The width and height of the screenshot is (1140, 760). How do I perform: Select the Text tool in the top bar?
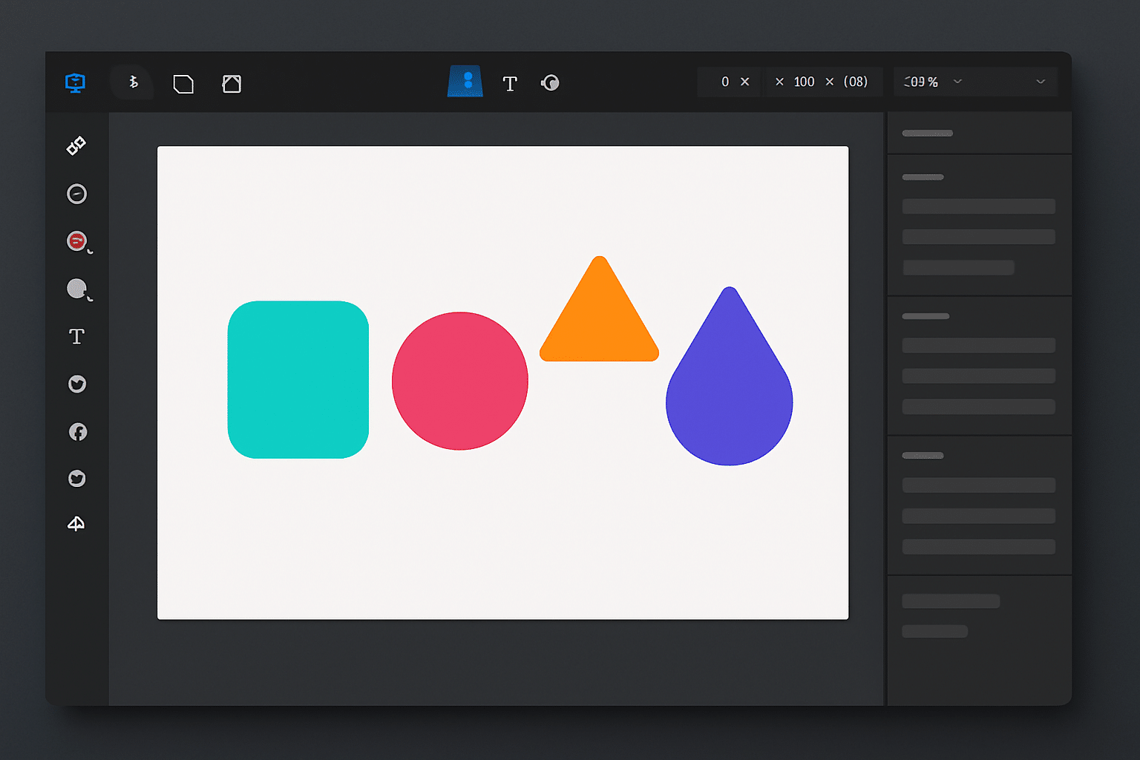[x=510, y=84]
